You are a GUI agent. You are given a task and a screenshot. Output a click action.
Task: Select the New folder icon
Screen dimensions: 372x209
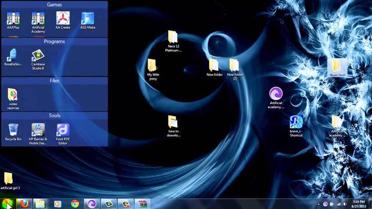(214, 67)
